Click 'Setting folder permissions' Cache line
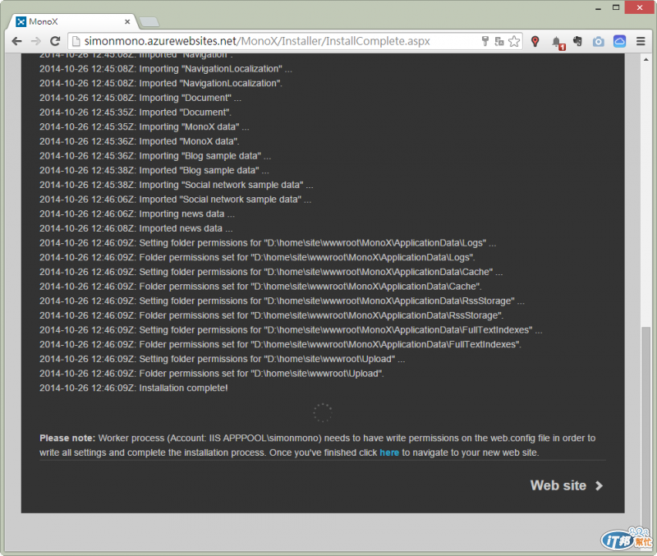Viewport: 657px width, 556px height. pos(271,272)
